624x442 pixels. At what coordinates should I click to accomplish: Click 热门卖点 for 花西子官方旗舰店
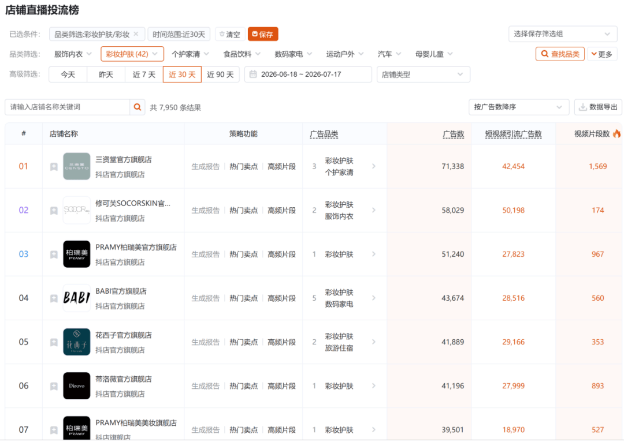(x=244, y=342)
